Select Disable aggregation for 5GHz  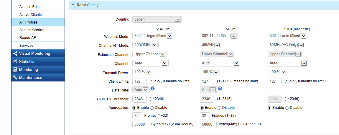click(219, 108)
